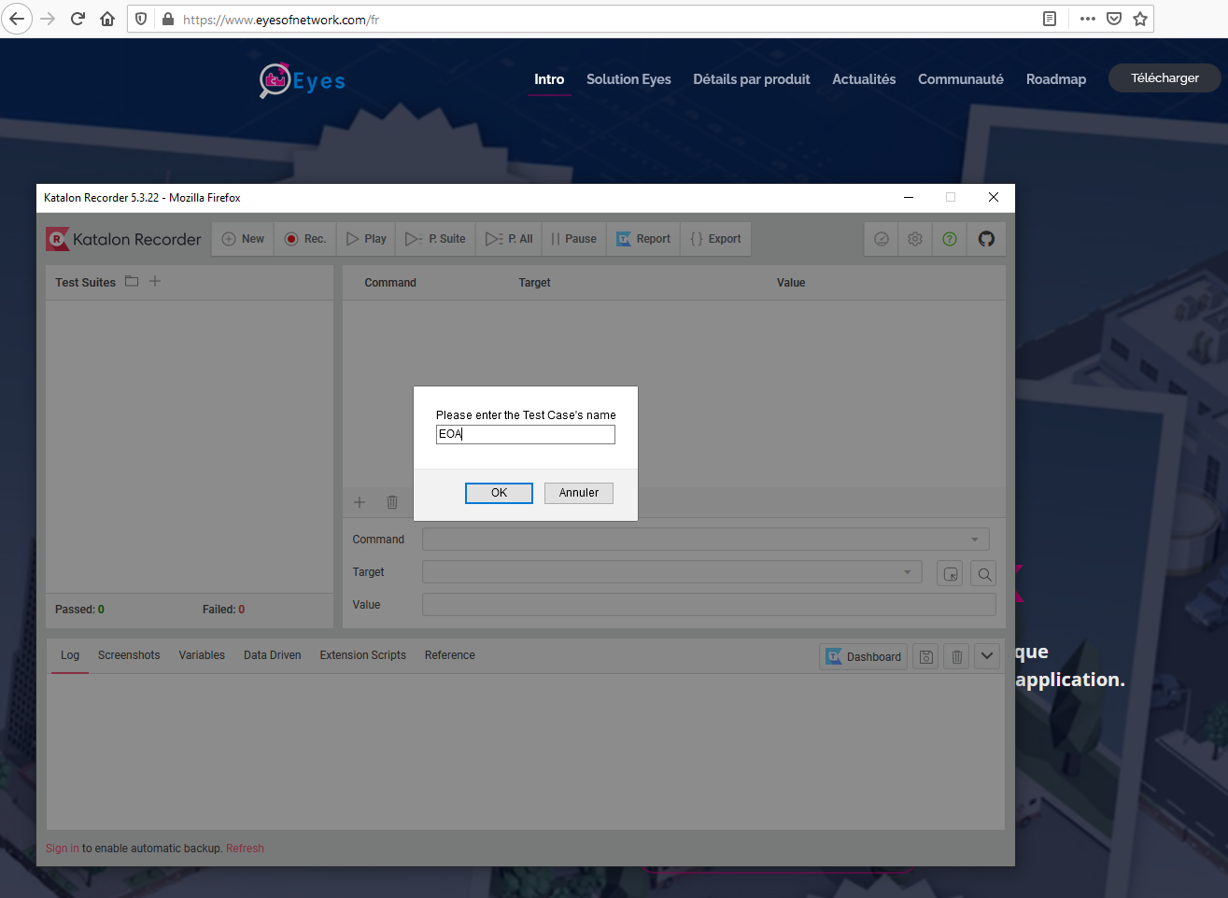Click the Test Case name text field
1228x898 pixels.
point(526,434)
